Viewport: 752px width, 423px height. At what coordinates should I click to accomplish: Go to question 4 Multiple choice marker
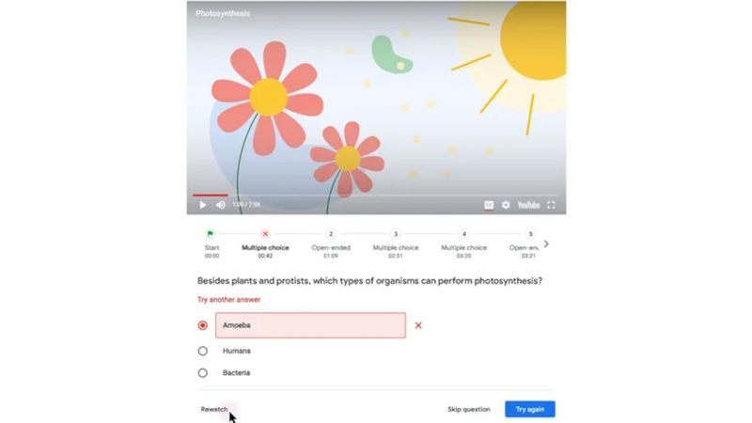[463, 233]
